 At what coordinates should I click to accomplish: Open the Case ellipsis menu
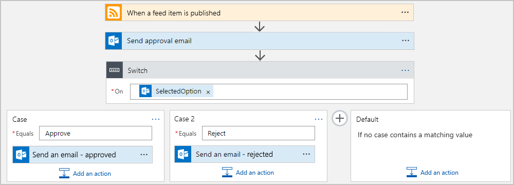point(156,119)
